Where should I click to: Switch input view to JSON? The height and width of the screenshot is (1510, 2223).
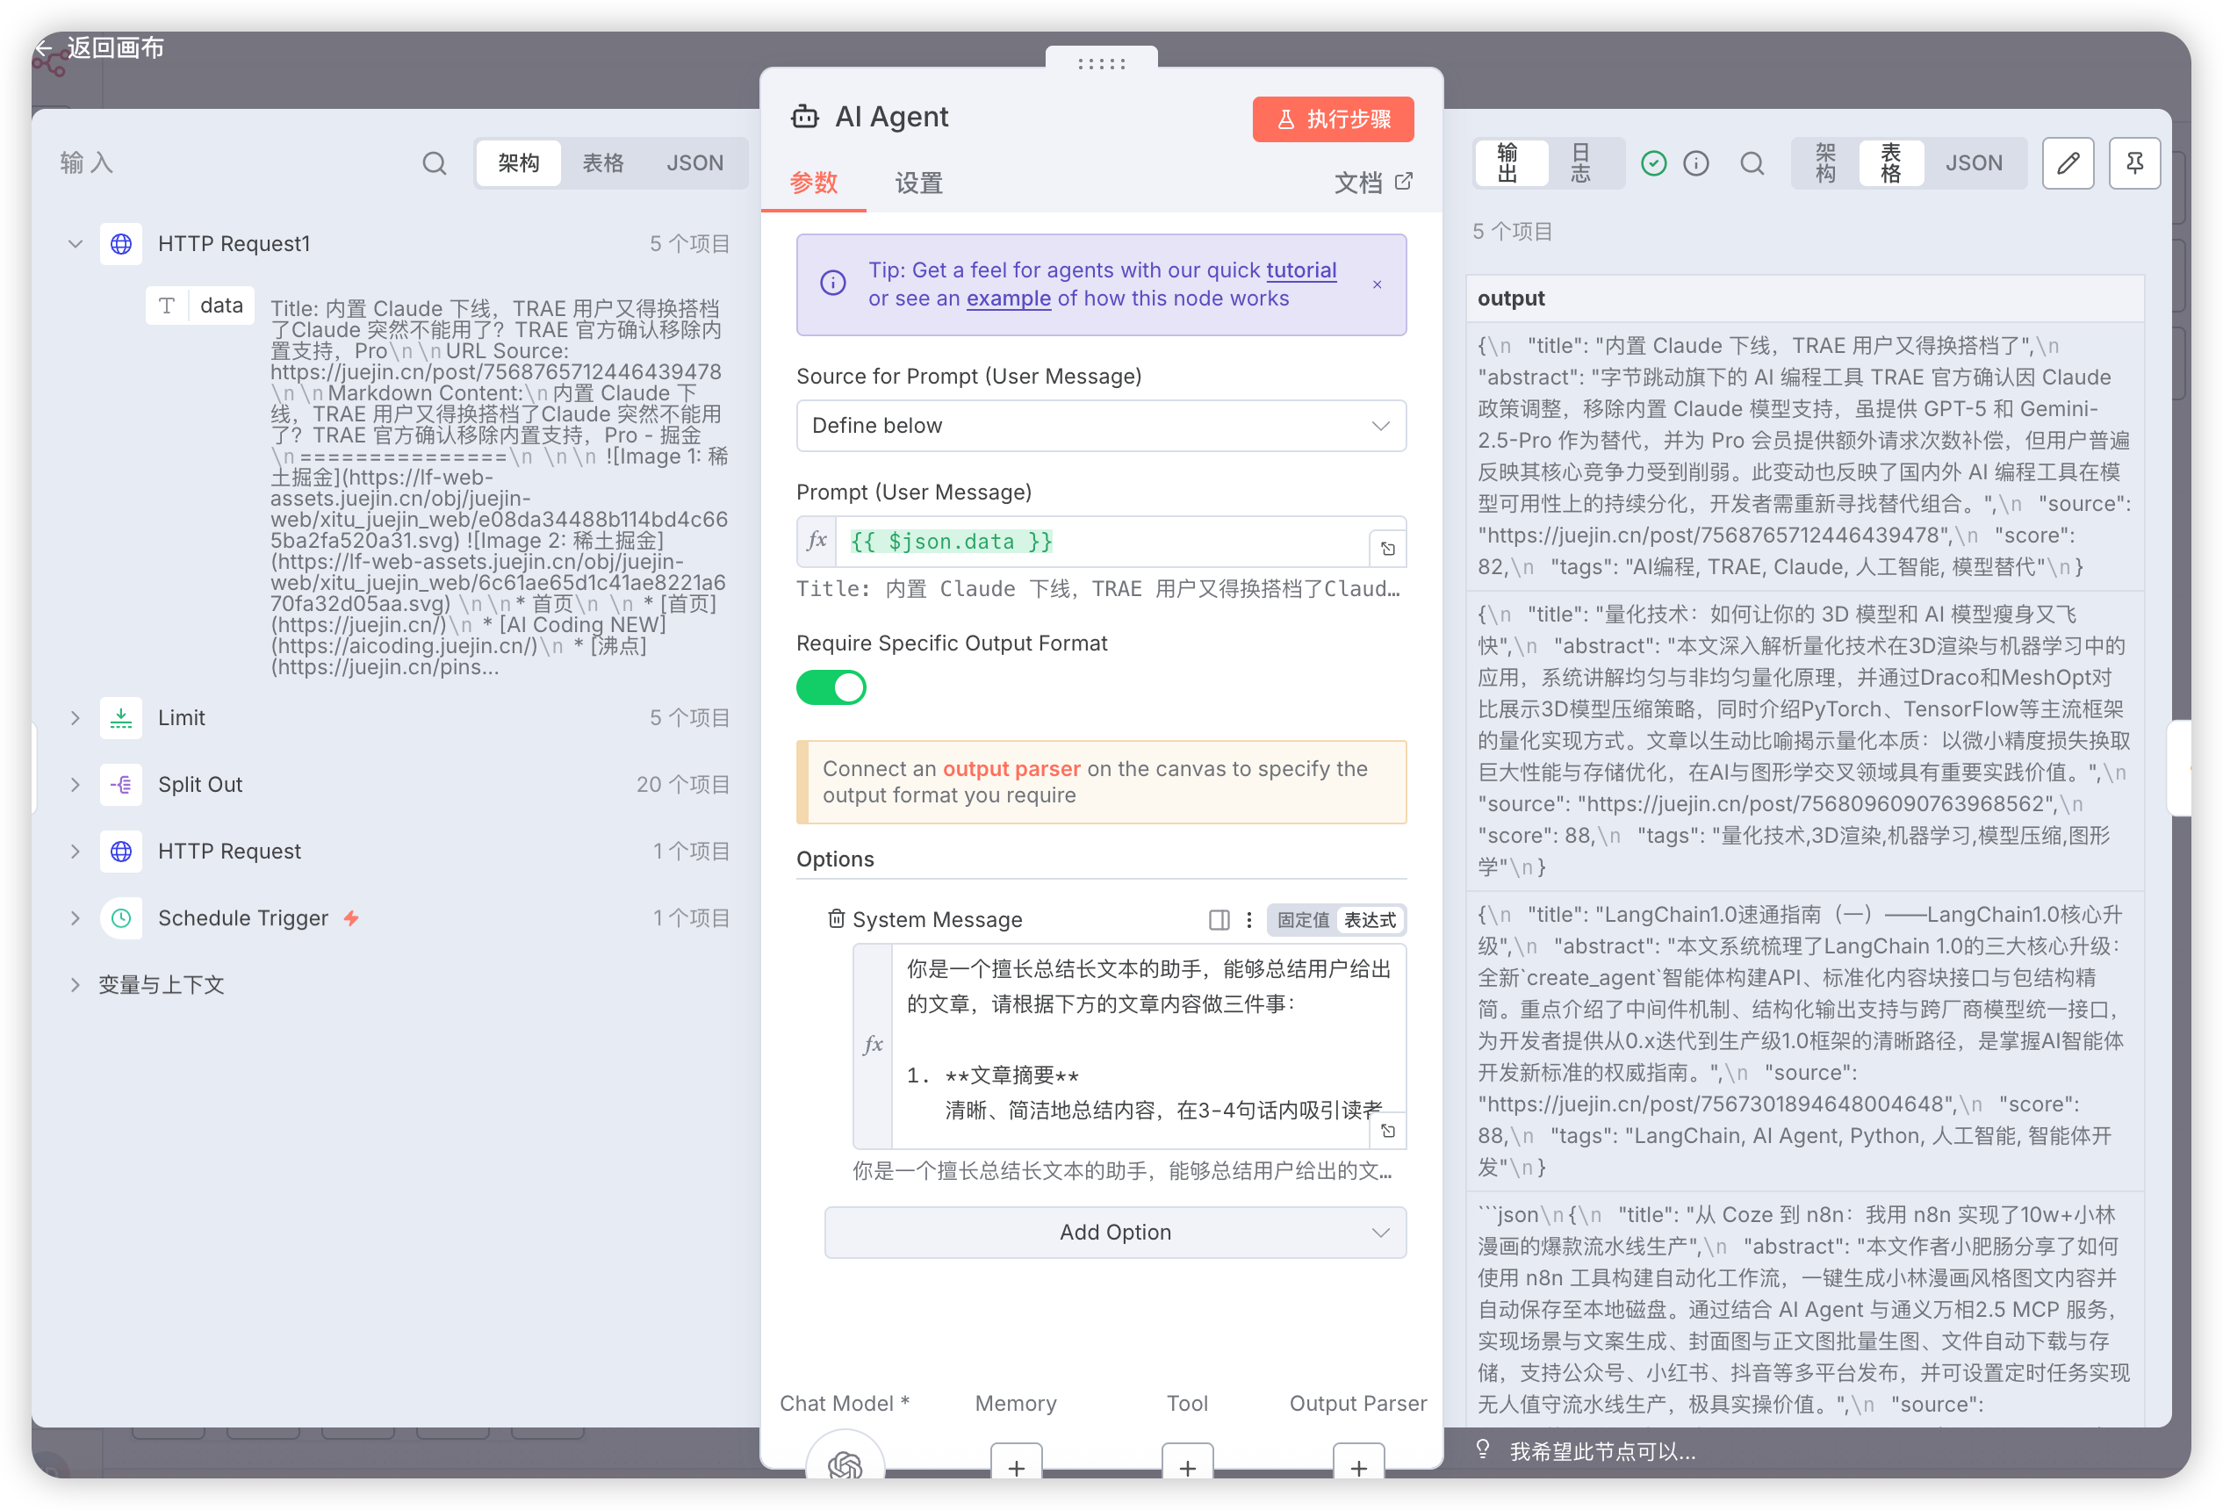point(694,163)
